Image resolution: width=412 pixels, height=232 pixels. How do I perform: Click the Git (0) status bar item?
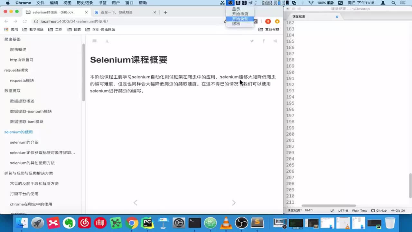pos(398,211)
